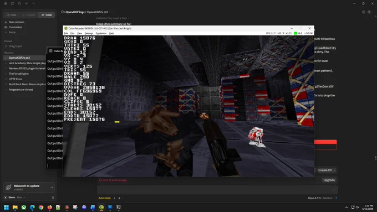Click the microphone icon next to Auto mode
The width and height of the screenshot is (377, 212).
[119, 198]
